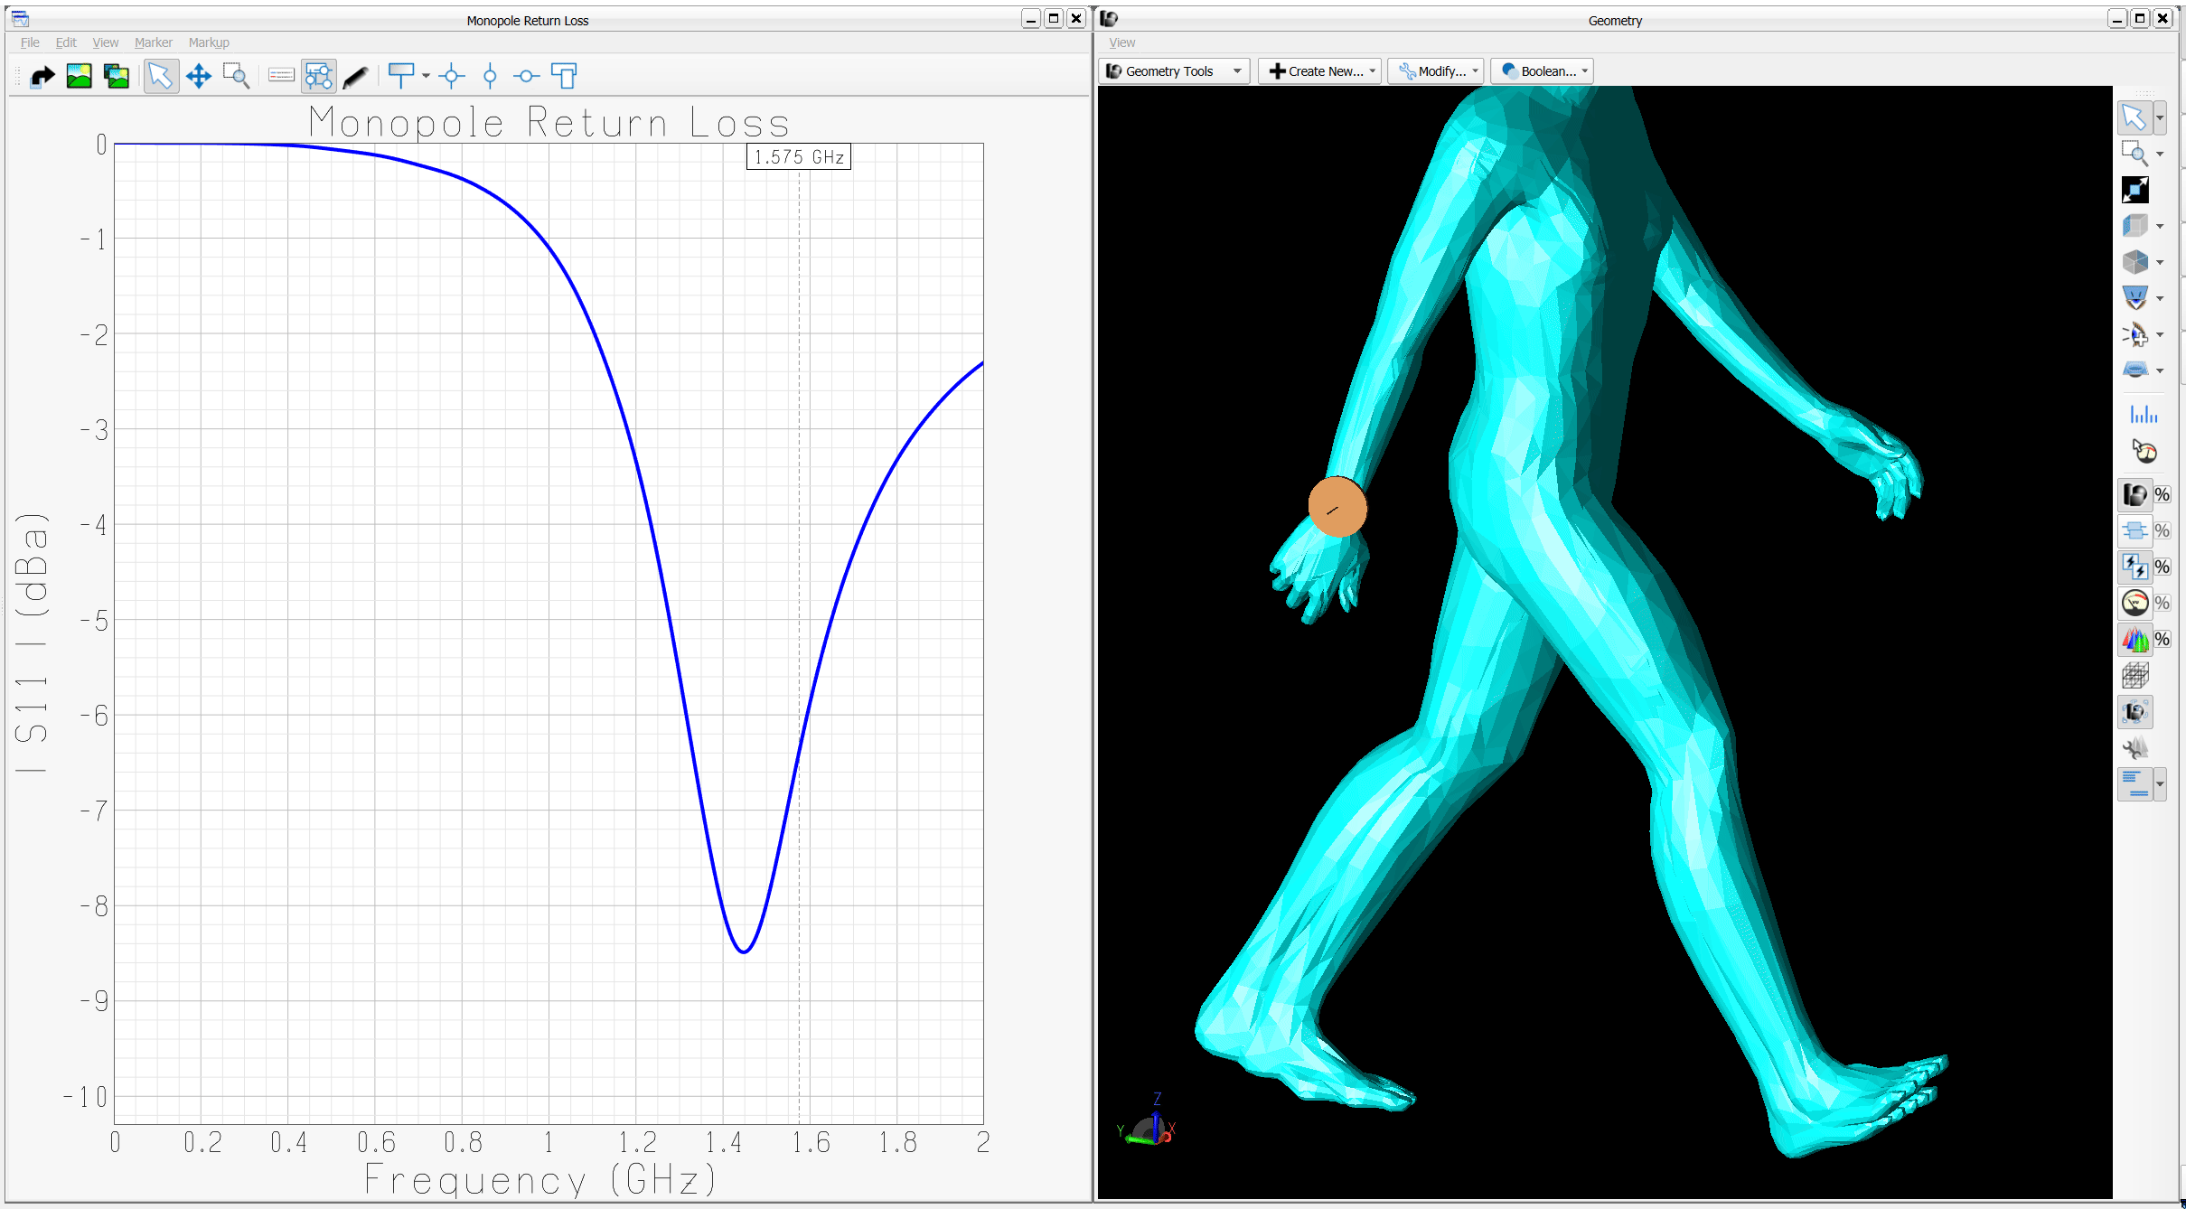Click the Create New... button

[x=1320, y=71]
